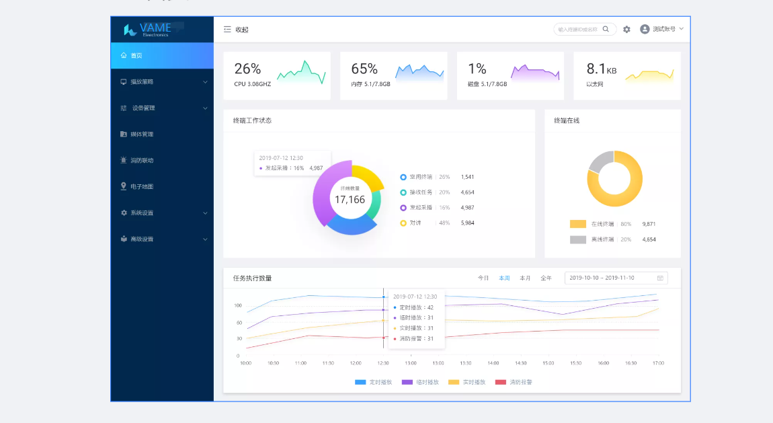Image resolution: width=773 pixels, height=423 pixels.
Task: Click the 17,166 terminal count text
Action: 350,200
